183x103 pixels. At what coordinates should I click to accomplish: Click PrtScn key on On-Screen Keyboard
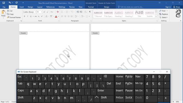[120, 98]
